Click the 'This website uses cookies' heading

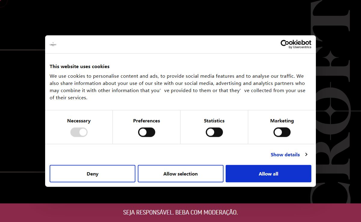pos(79,67)
